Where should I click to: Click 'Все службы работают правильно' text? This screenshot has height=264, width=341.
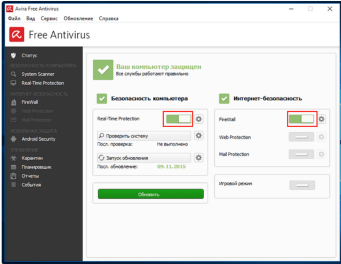coord(152,74)
